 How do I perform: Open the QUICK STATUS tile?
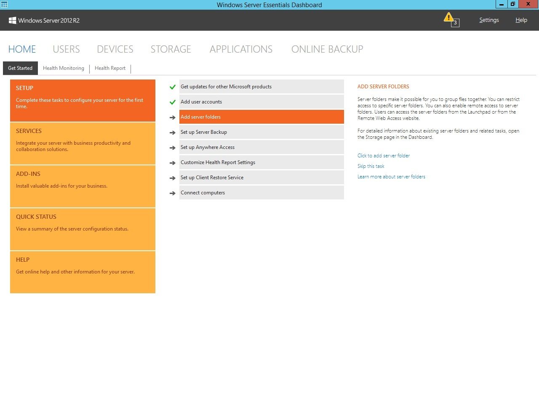click(x=83, y=229)
